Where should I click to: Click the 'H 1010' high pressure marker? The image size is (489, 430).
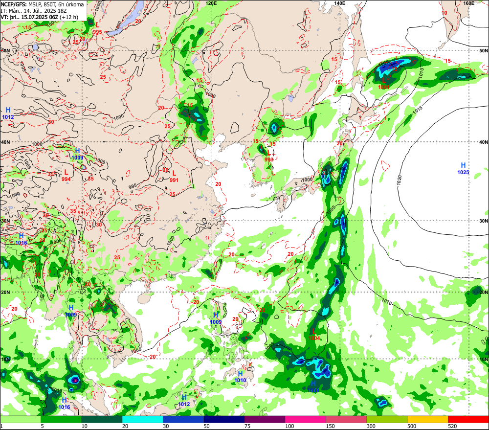[240, 377]
